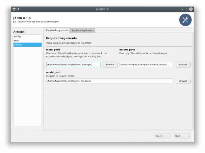Click the JANNI app icon in title bar
205x153 pixels.
point(14,9)
